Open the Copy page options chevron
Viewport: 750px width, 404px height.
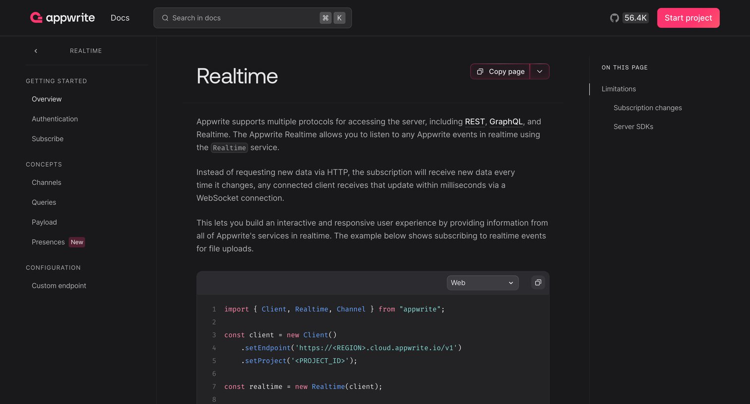pyautogui.click(x=540, y=71)
